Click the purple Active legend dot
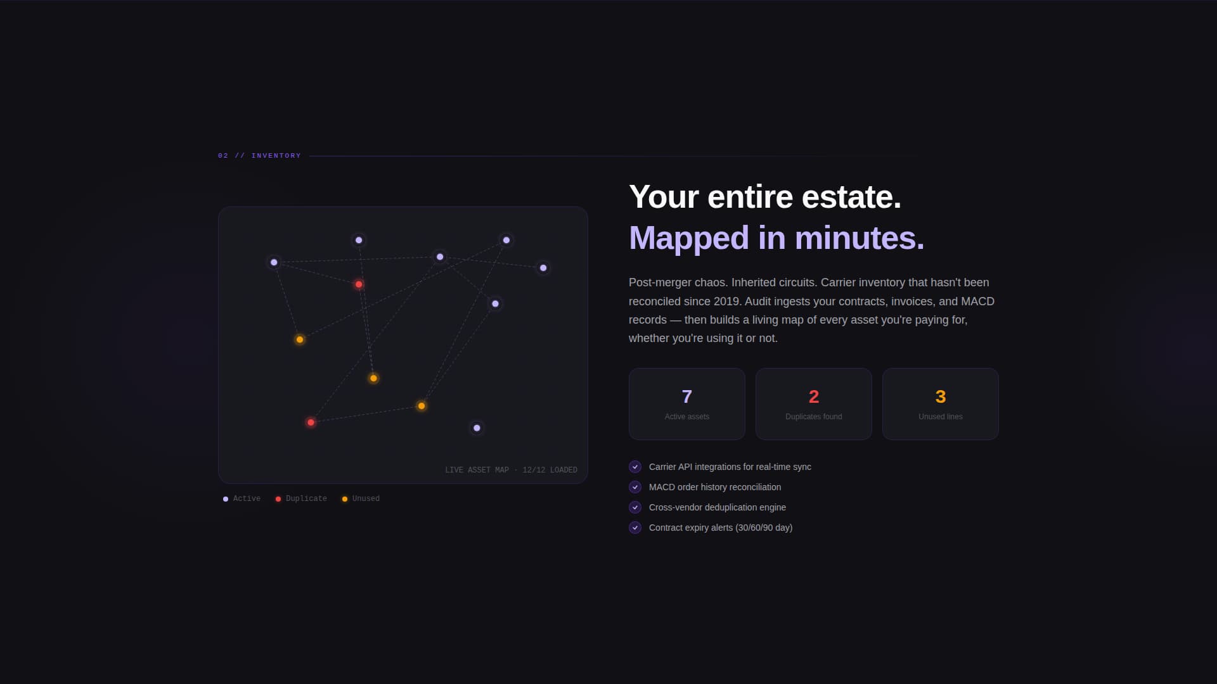 [x=226, y=499]
